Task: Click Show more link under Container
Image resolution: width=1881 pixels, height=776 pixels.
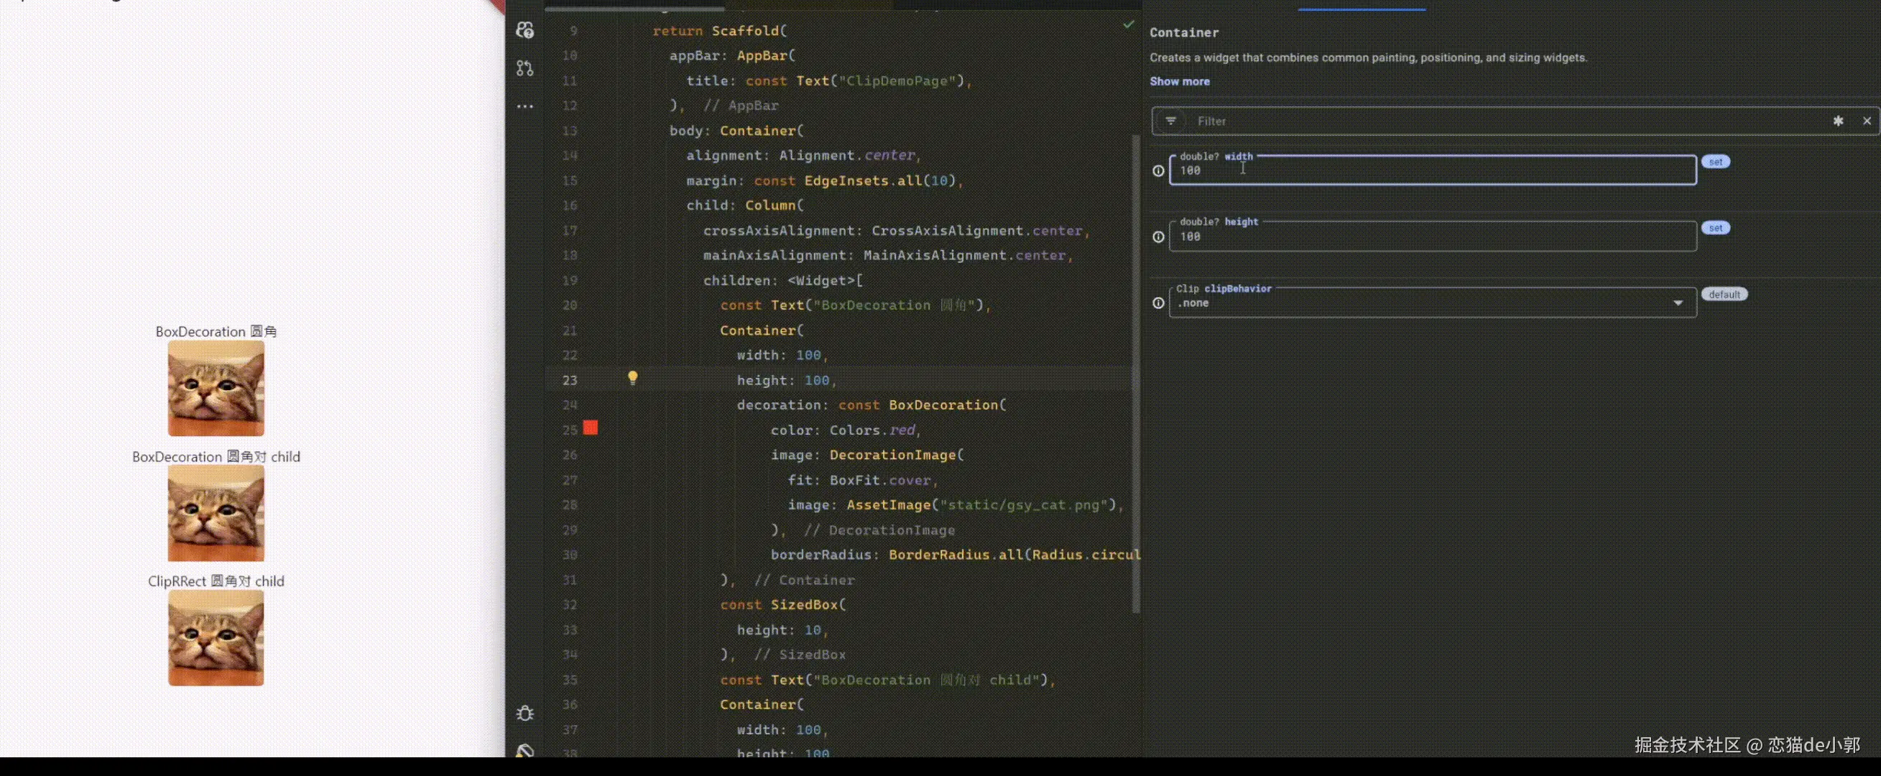Action: (x=1179, y=82)
